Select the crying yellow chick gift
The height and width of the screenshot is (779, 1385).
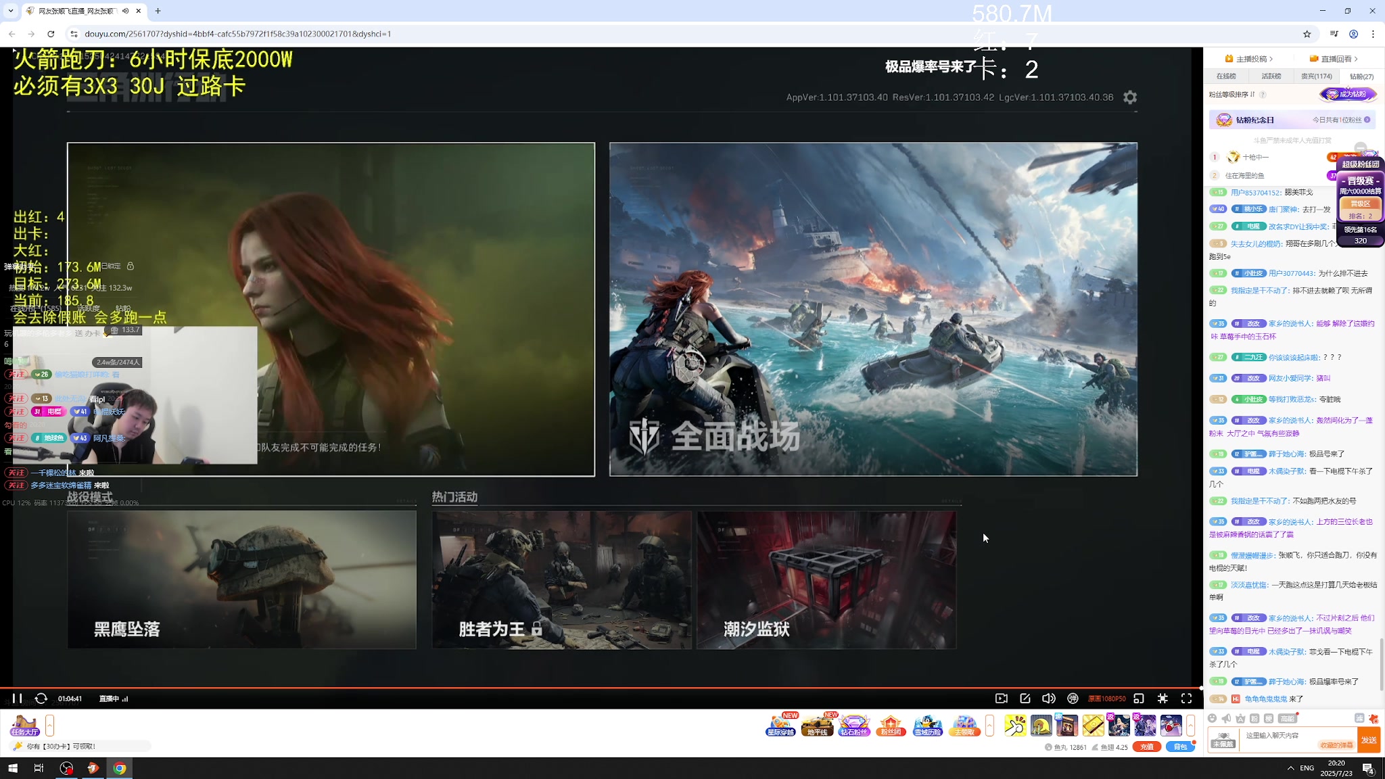click(x=1041, y=726)
